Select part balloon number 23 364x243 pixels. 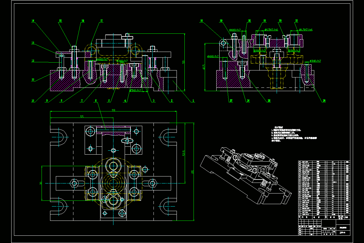pos(296,21)
